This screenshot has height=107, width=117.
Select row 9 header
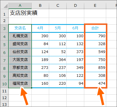point(4,76)
